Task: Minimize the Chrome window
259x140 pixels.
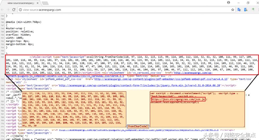Action: (239, 3)
